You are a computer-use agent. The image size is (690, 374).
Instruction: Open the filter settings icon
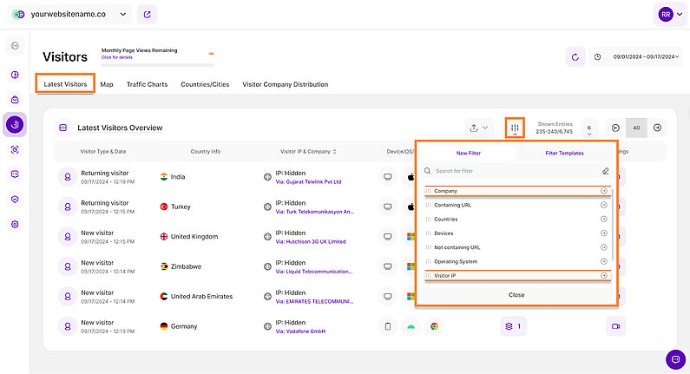[x=515, y=127]
